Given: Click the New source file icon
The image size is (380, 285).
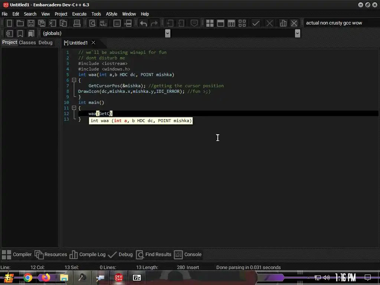Looking at the screenshot, I should pos(9,23).
